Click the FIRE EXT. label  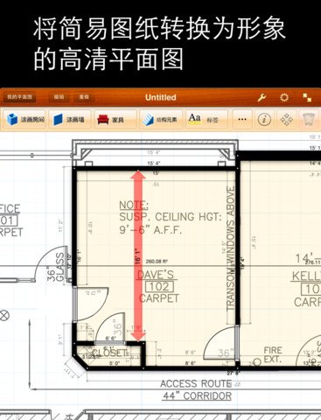[273, 354]
